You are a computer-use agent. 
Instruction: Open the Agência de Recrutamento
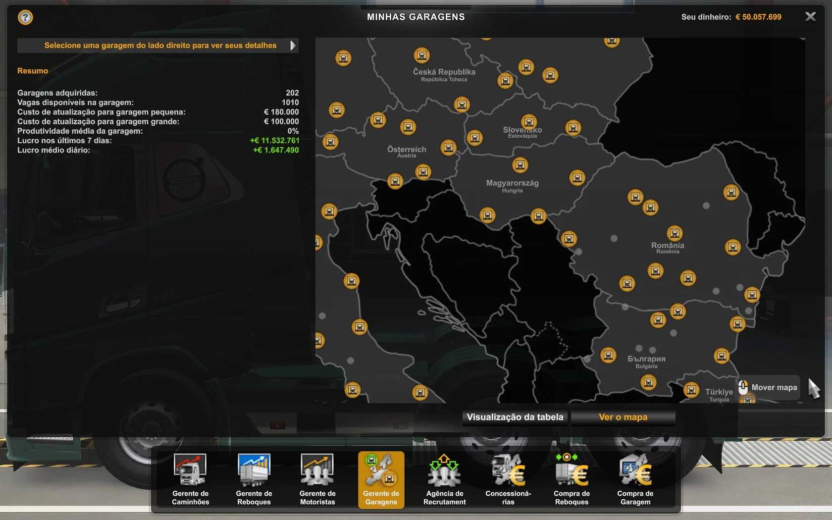[444, 479]
